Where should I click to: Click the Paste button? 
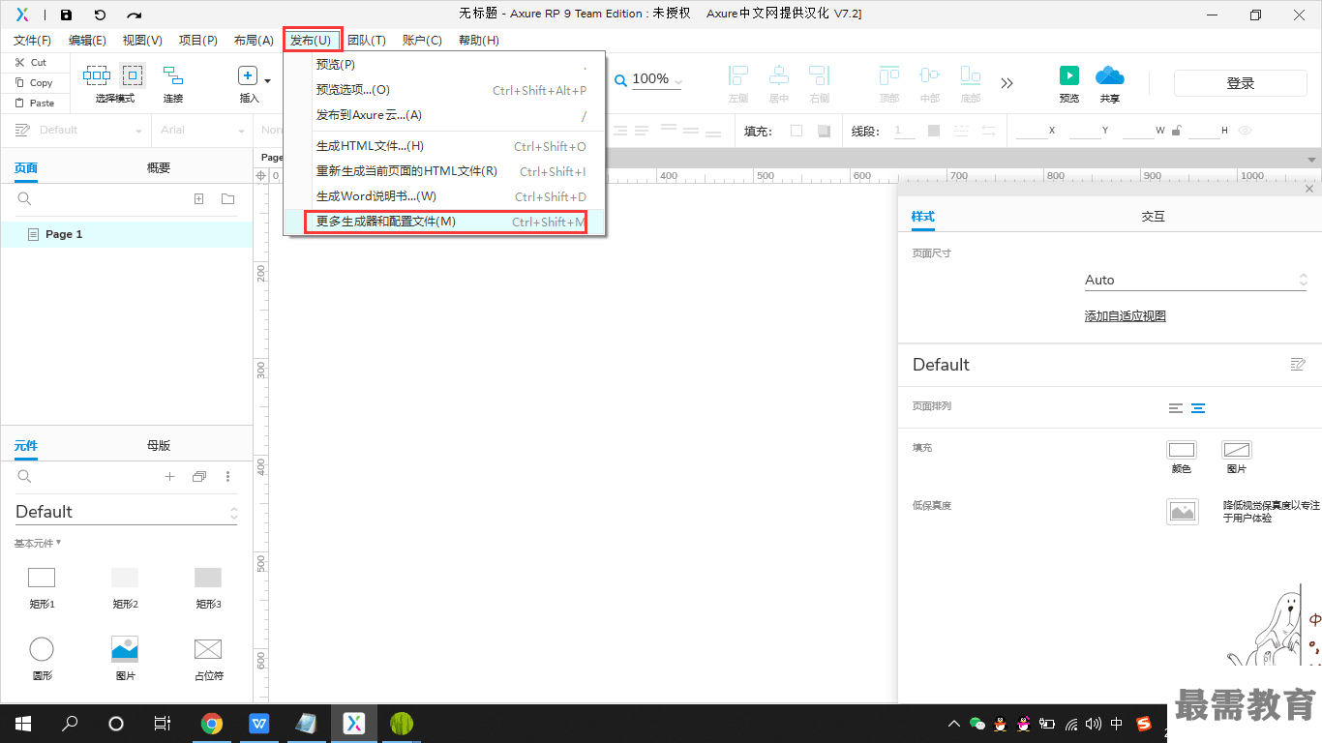[35, 103]
